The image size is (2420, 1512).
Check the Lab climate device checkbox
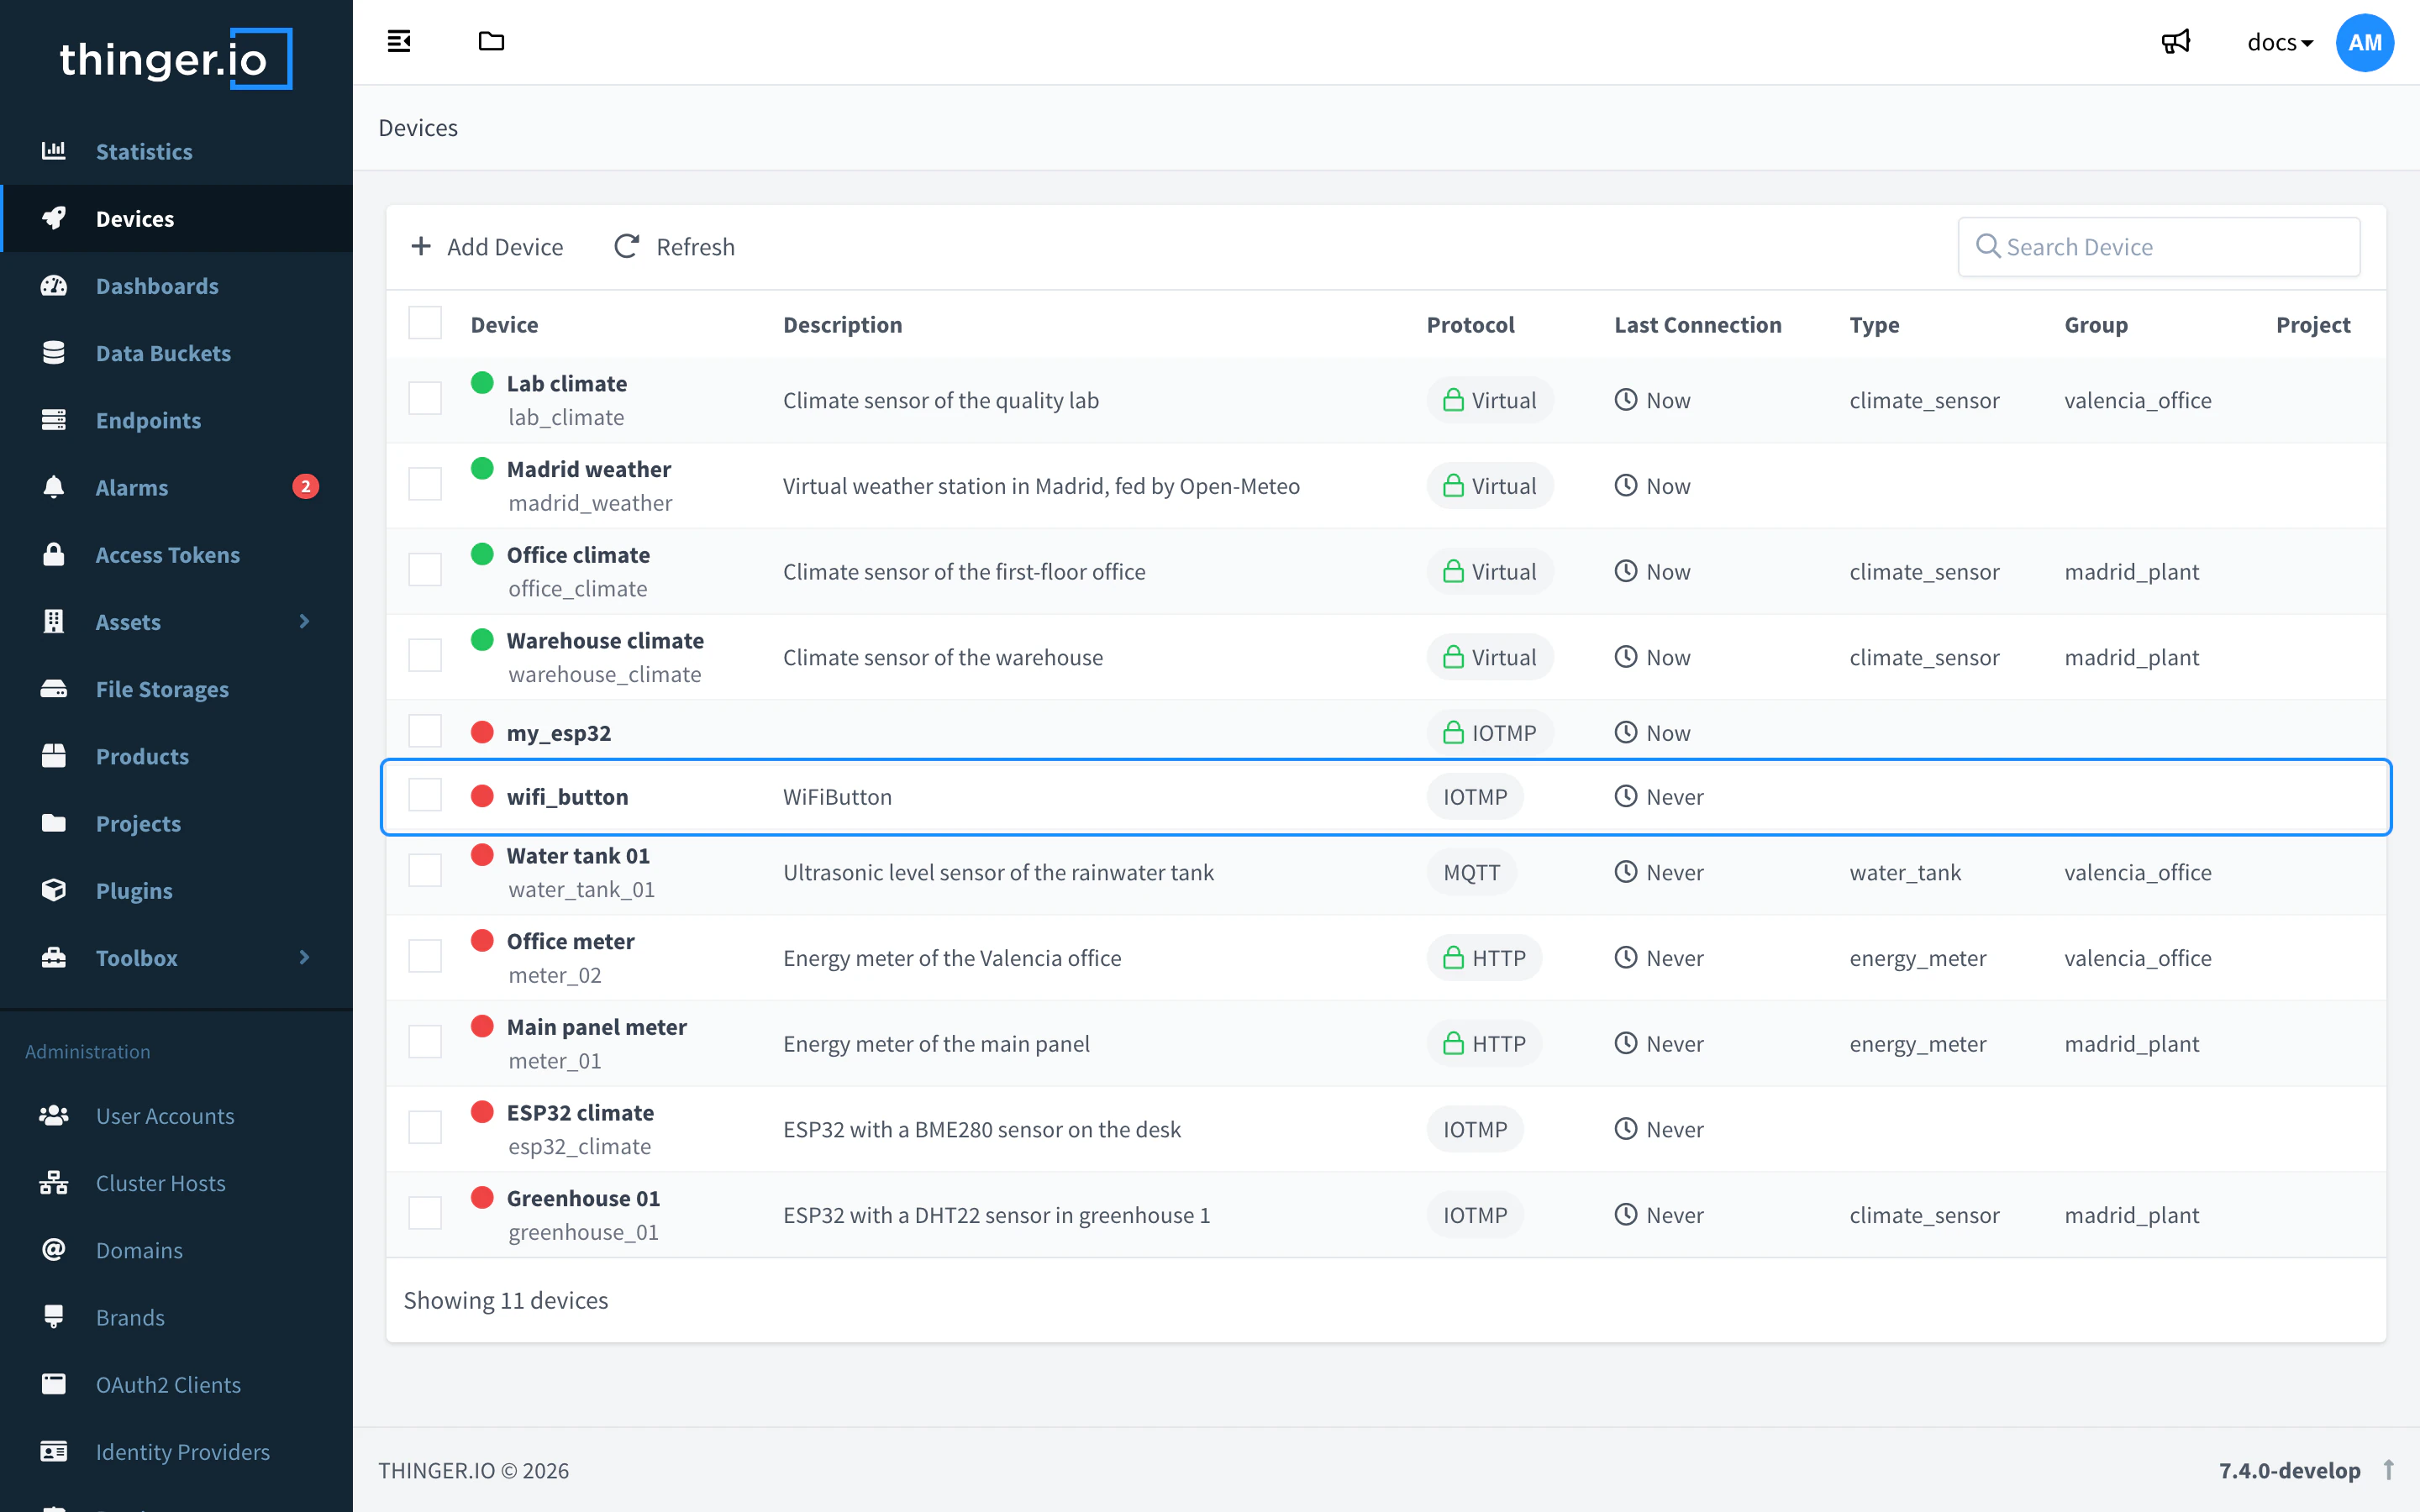[x=425, y=399]
